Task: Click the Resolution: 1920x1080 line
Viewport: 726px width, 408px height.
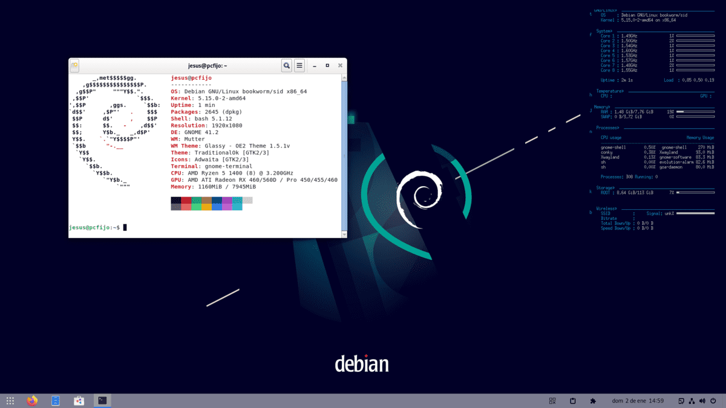Action: tap(206, 125)
